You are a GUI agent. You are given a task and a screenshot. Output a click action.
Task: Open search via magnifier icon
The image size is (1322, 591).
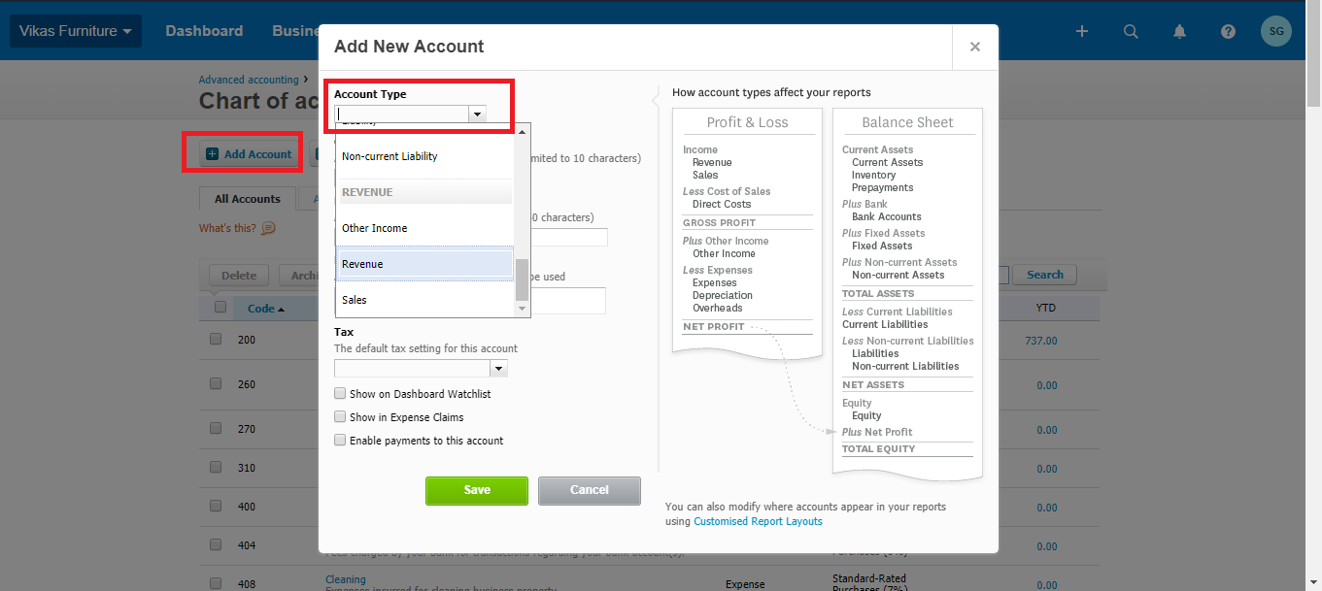pos(1131,31)
